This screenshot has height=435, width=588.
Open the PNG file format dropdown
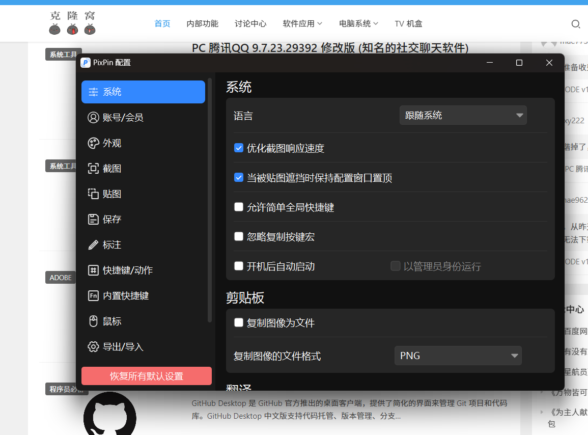tap(458, 356)
